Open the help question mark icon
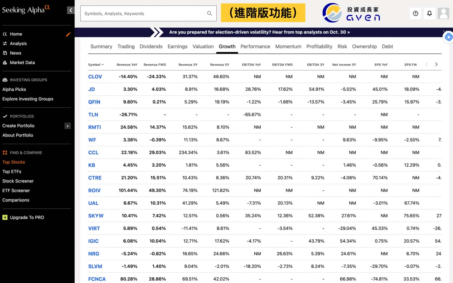The width and height of the screenshot is (453, 283). pos(415,13)
